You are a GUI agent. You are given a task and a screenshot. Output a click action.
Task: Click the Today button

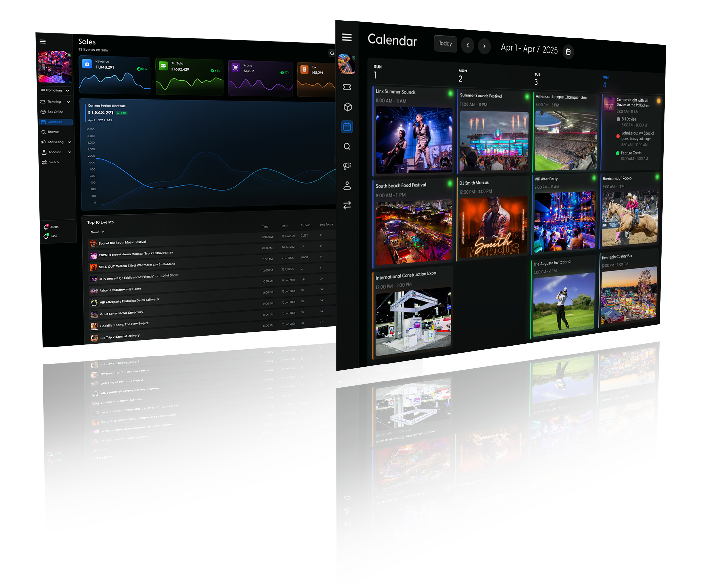click(445, 43)
